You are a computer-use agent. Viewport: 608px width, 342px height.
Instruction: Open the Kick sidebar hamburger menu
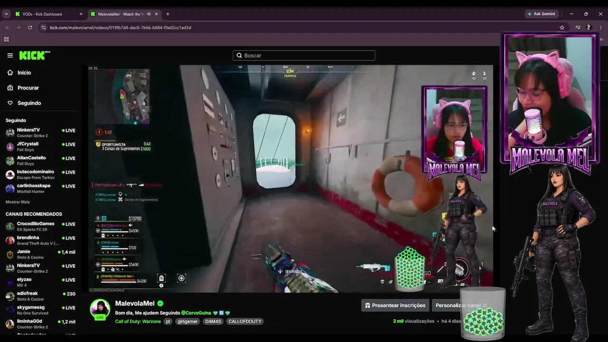click(x=10, y=56)
